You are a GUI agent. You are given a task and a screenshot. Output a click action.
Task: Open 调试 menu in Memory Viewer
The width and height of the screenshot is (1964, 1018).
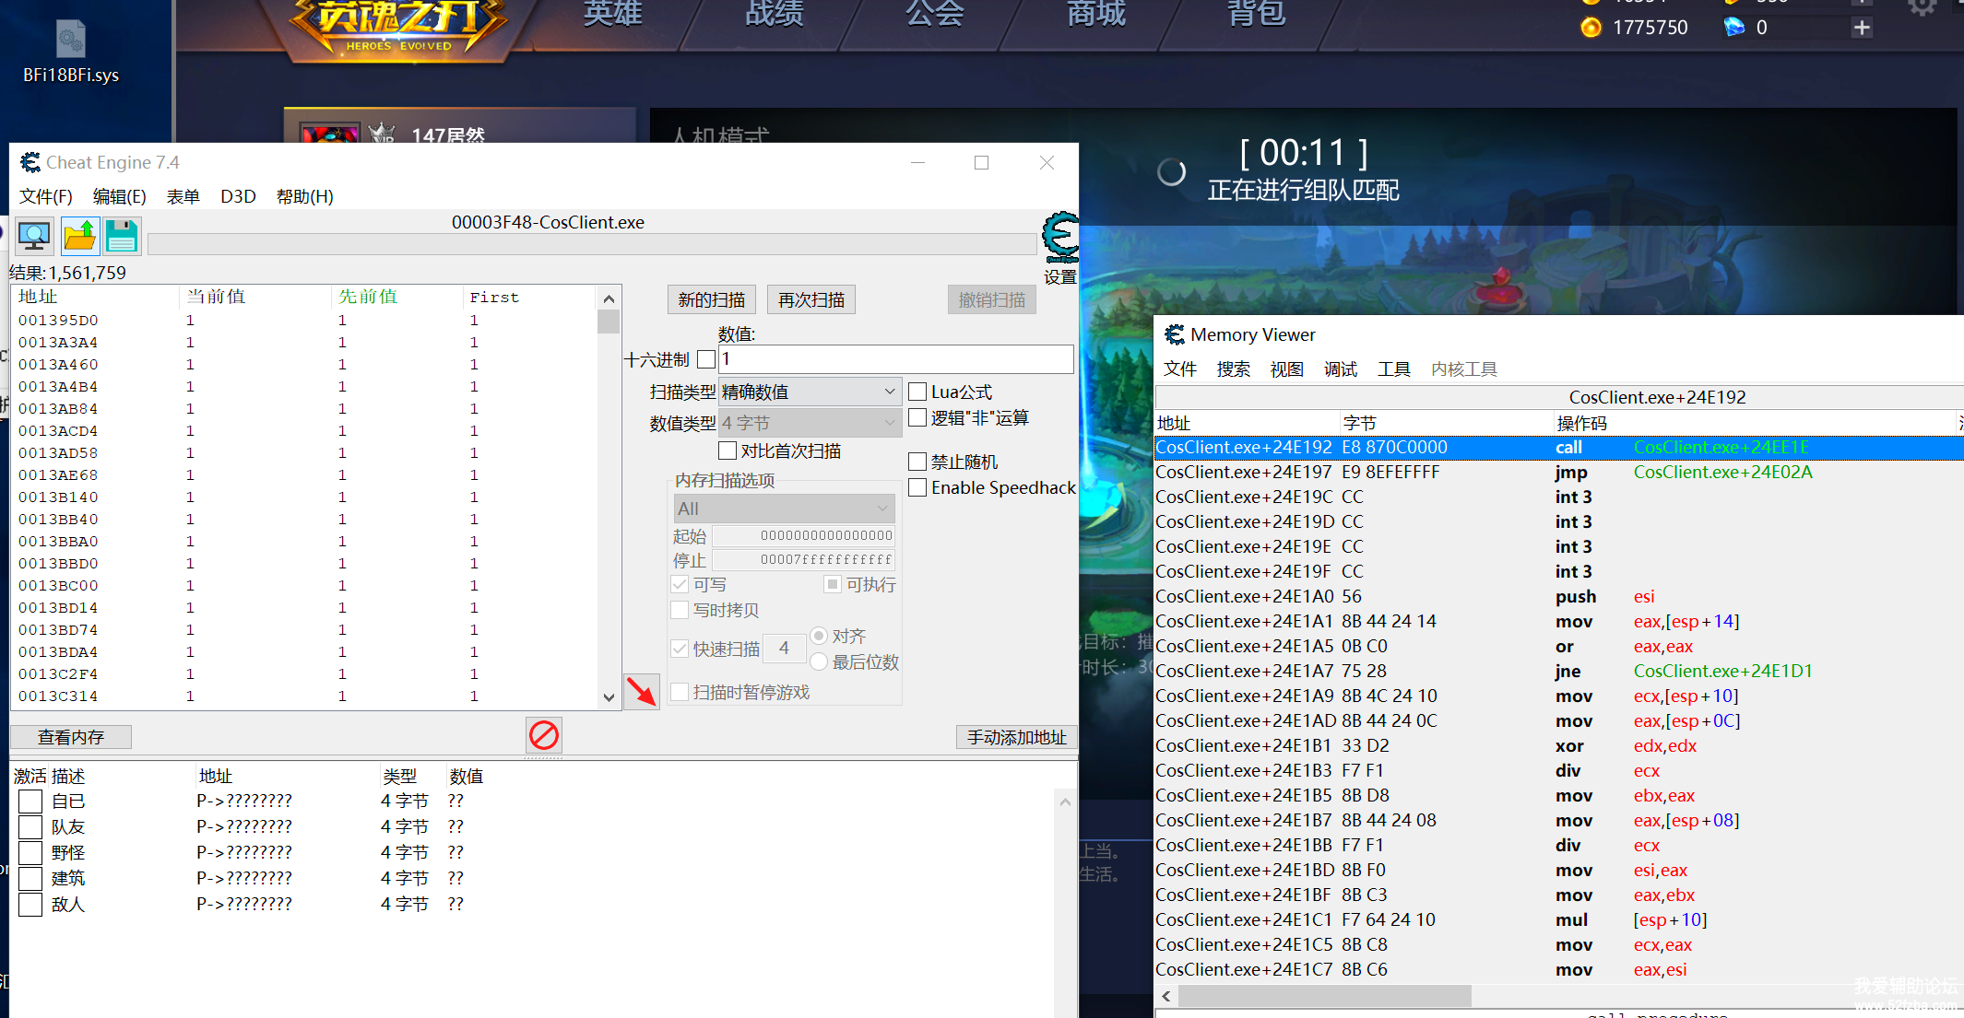pos(1341,369)
